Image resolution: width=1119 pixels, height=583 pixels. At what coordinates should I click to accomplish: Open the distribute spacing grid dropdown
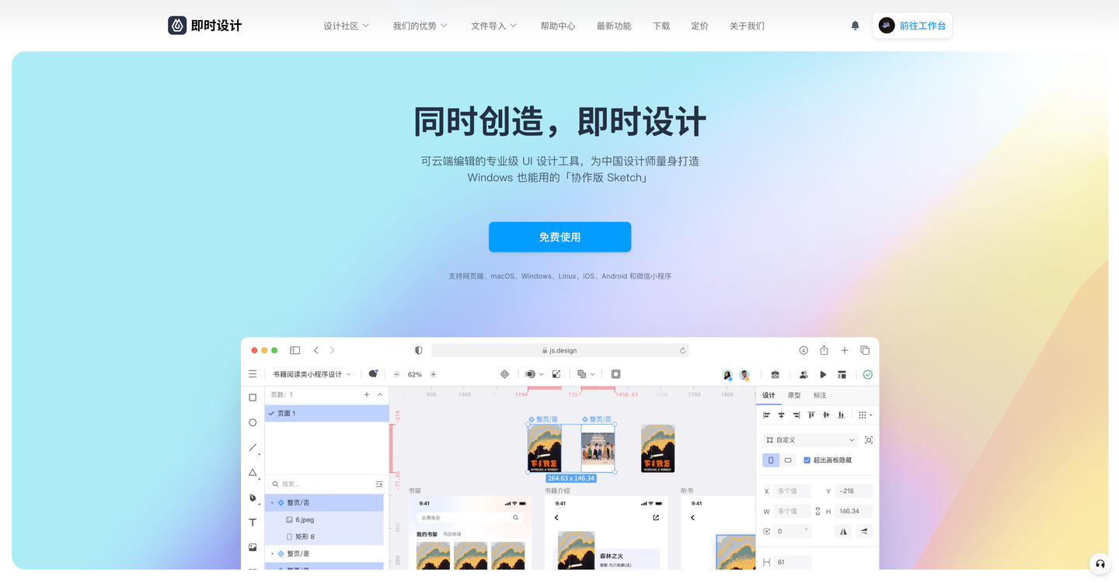tap(865, 415)
